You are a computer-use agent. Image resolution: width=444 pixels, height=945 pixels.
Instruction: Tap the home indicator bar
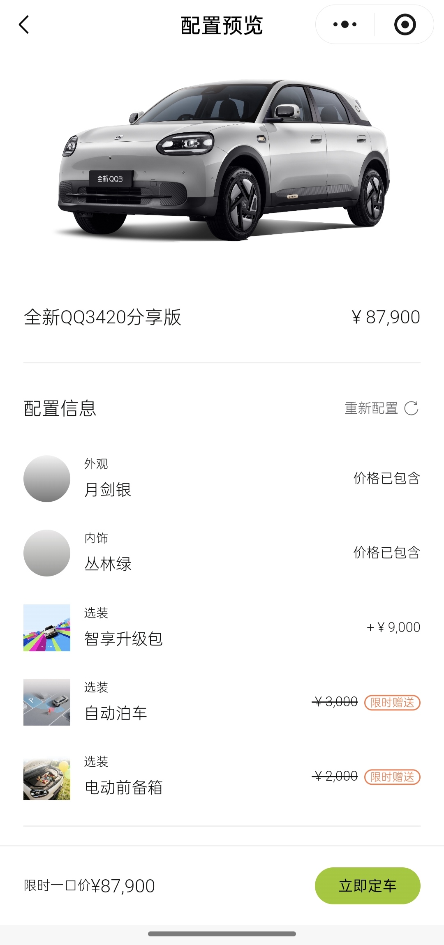222,934
